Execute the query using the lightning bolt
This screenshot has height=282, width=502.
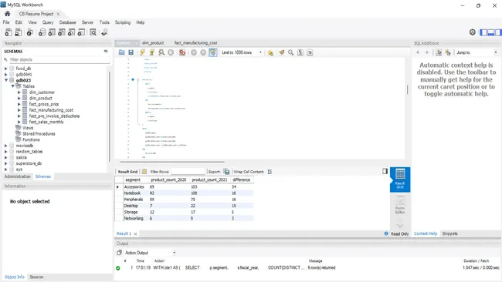point(142,52)
